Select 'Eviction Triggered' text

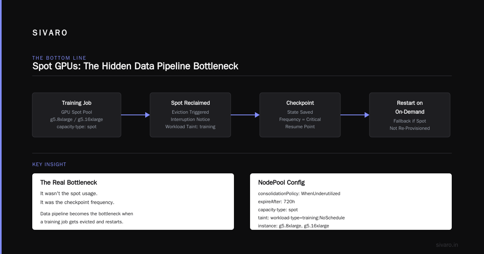(x=190, y=112)
